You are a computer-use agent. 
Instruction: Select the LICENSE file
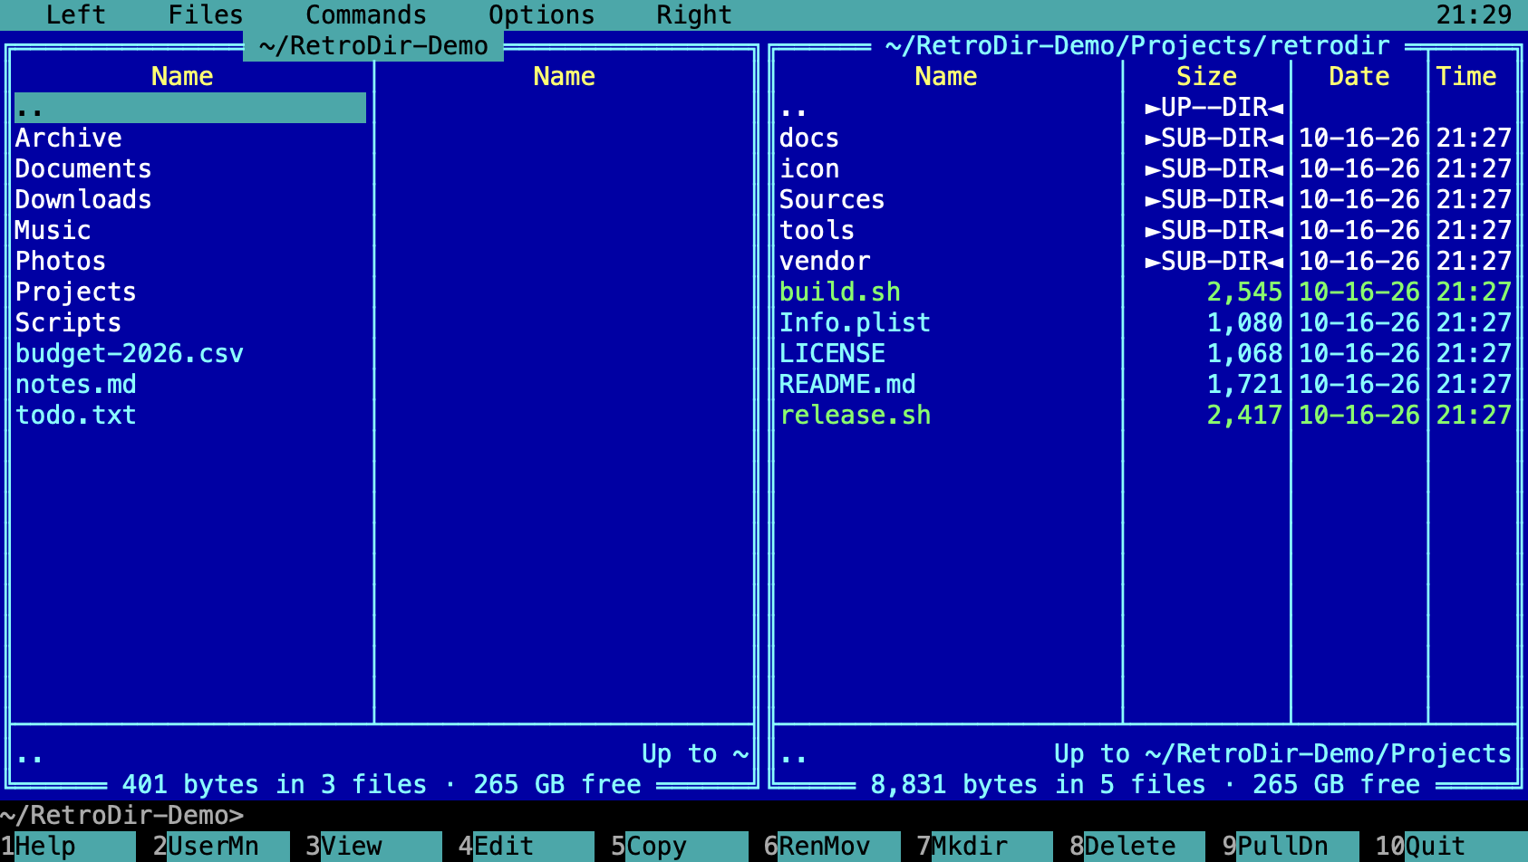tap(1146, 354)
